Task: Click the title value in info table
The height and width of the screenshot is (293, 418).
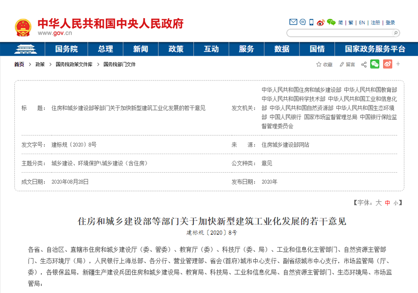Action: [x=128, y=108]
